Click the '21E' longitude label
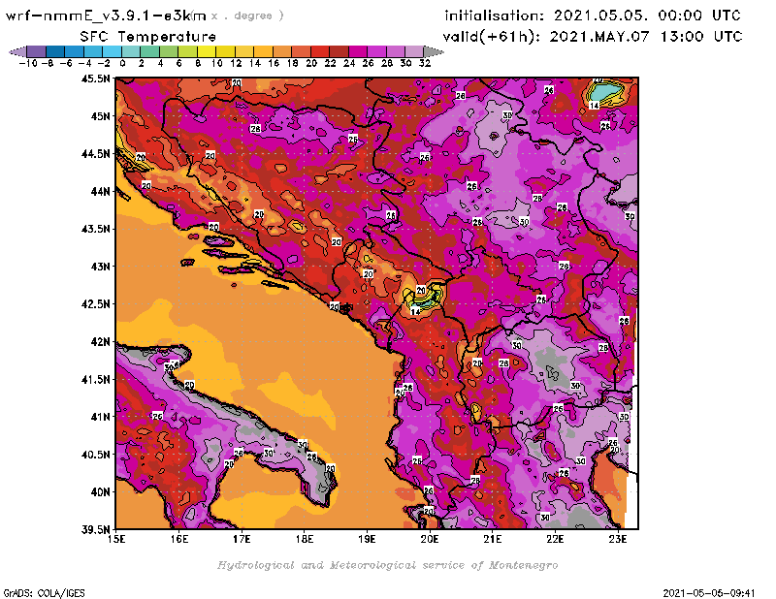The height and width of the screenshot is (599, 776). [x=493, y=539]
